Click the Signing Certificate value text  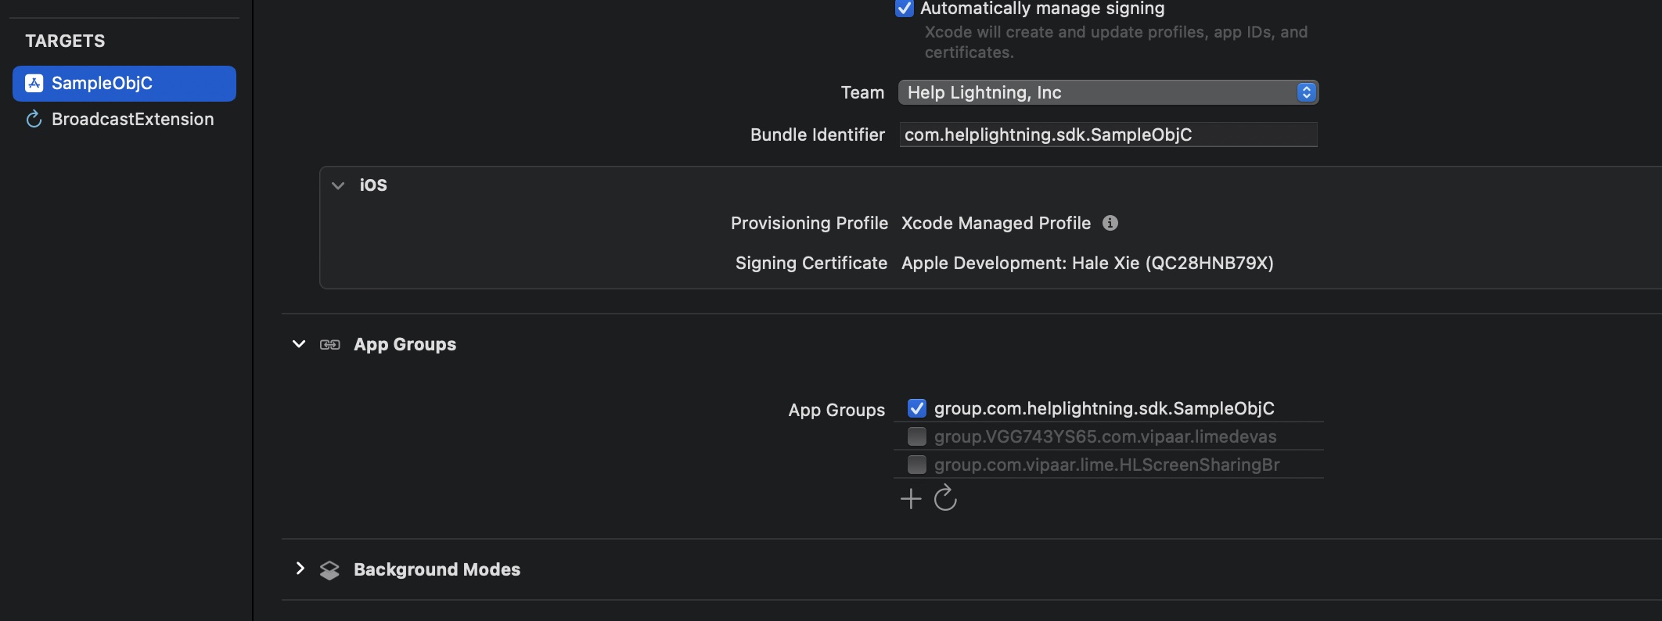(x=1088, y=264)
